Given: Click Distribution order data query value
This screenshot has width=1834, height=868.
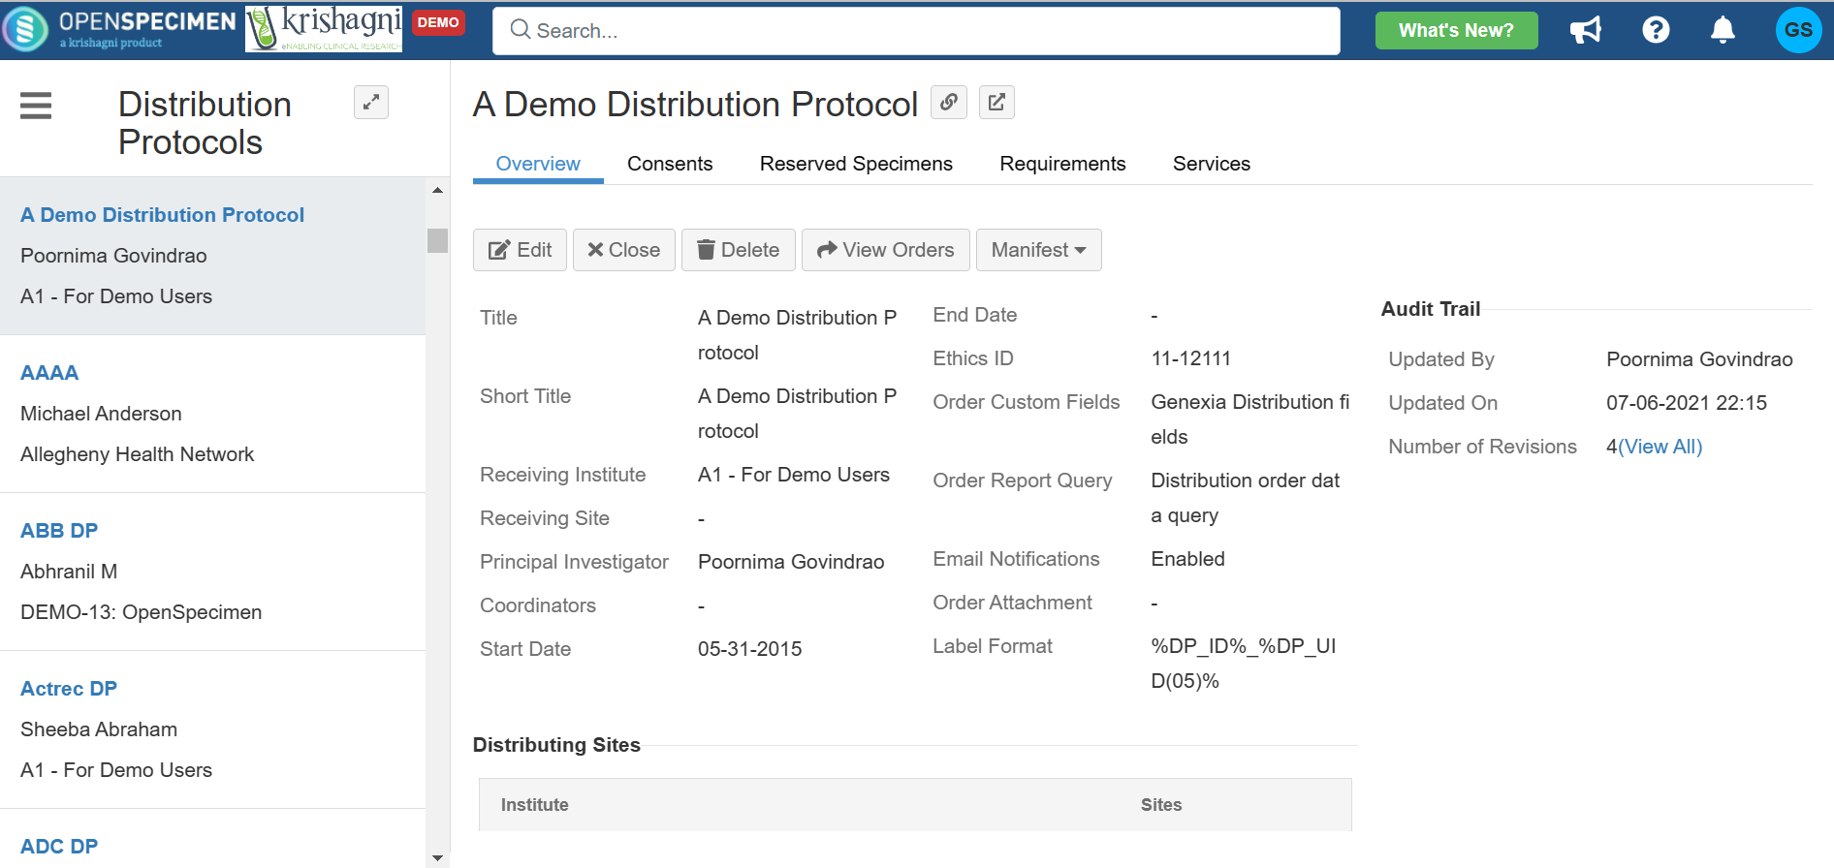Looking at the screenshot, I should (1246, 498).
